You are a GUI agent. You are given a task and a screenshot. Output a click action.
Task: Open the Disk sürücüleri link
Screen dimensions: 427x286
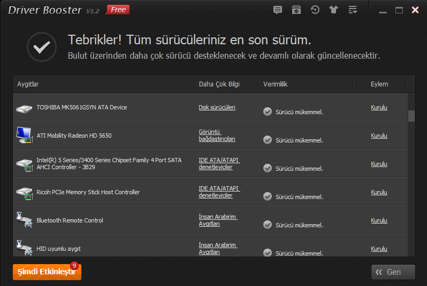pyautogui.click(x=217, y=107)
